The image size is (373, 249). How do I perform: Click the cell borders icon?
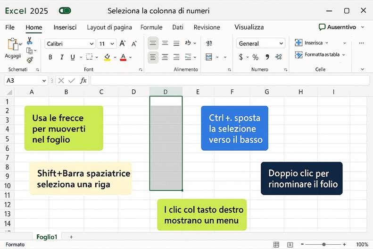pyautogui.click(x=89, y=57)
